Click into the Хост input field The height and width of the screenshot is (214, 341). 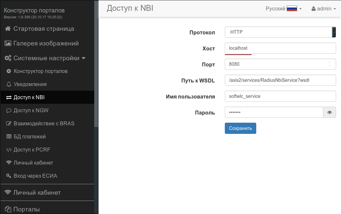point(280,48)
